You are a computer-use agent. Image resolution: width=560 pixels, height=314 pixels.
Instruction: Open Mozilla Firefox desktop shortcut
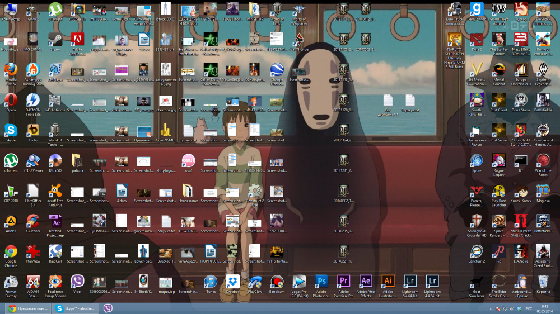[x=11, y=75]
